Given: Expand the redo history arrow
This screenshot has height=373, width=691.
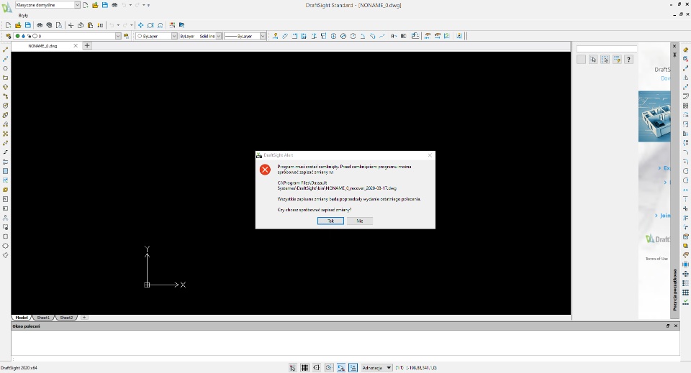Looking at the screenshot, I should [131, 25].
